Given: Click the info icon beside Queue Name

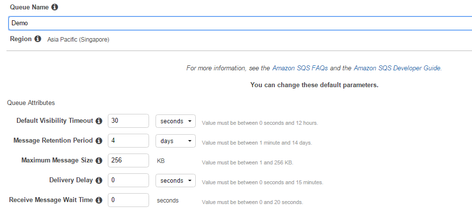Looking at the screenshot, I should pyautogui.click(x=55, y=7).
